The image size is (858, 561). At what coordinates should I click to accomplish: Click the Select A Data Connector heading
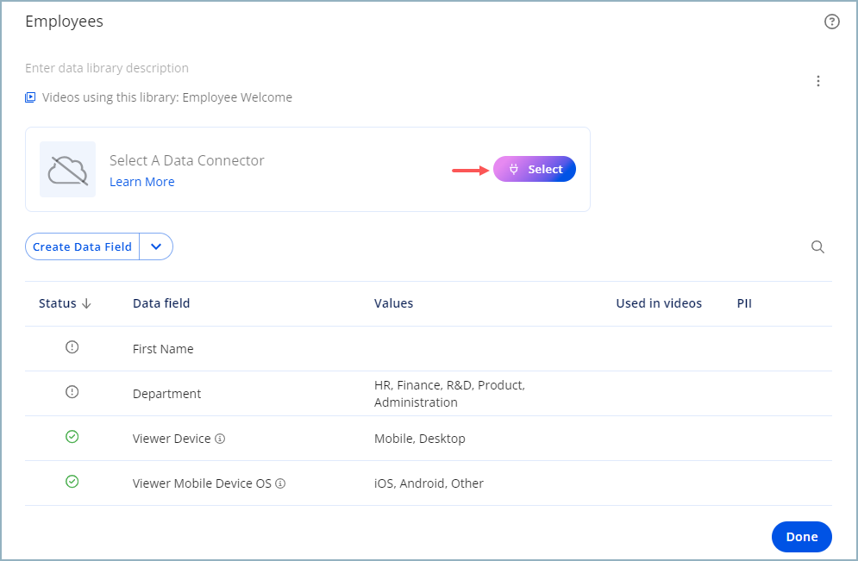tap(186, 160)
